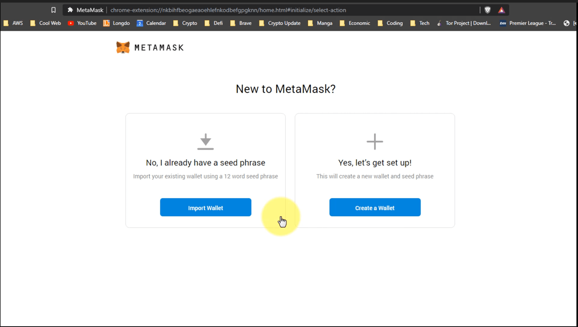Click 'Import your existing wallet' description

tap(206, 176)
